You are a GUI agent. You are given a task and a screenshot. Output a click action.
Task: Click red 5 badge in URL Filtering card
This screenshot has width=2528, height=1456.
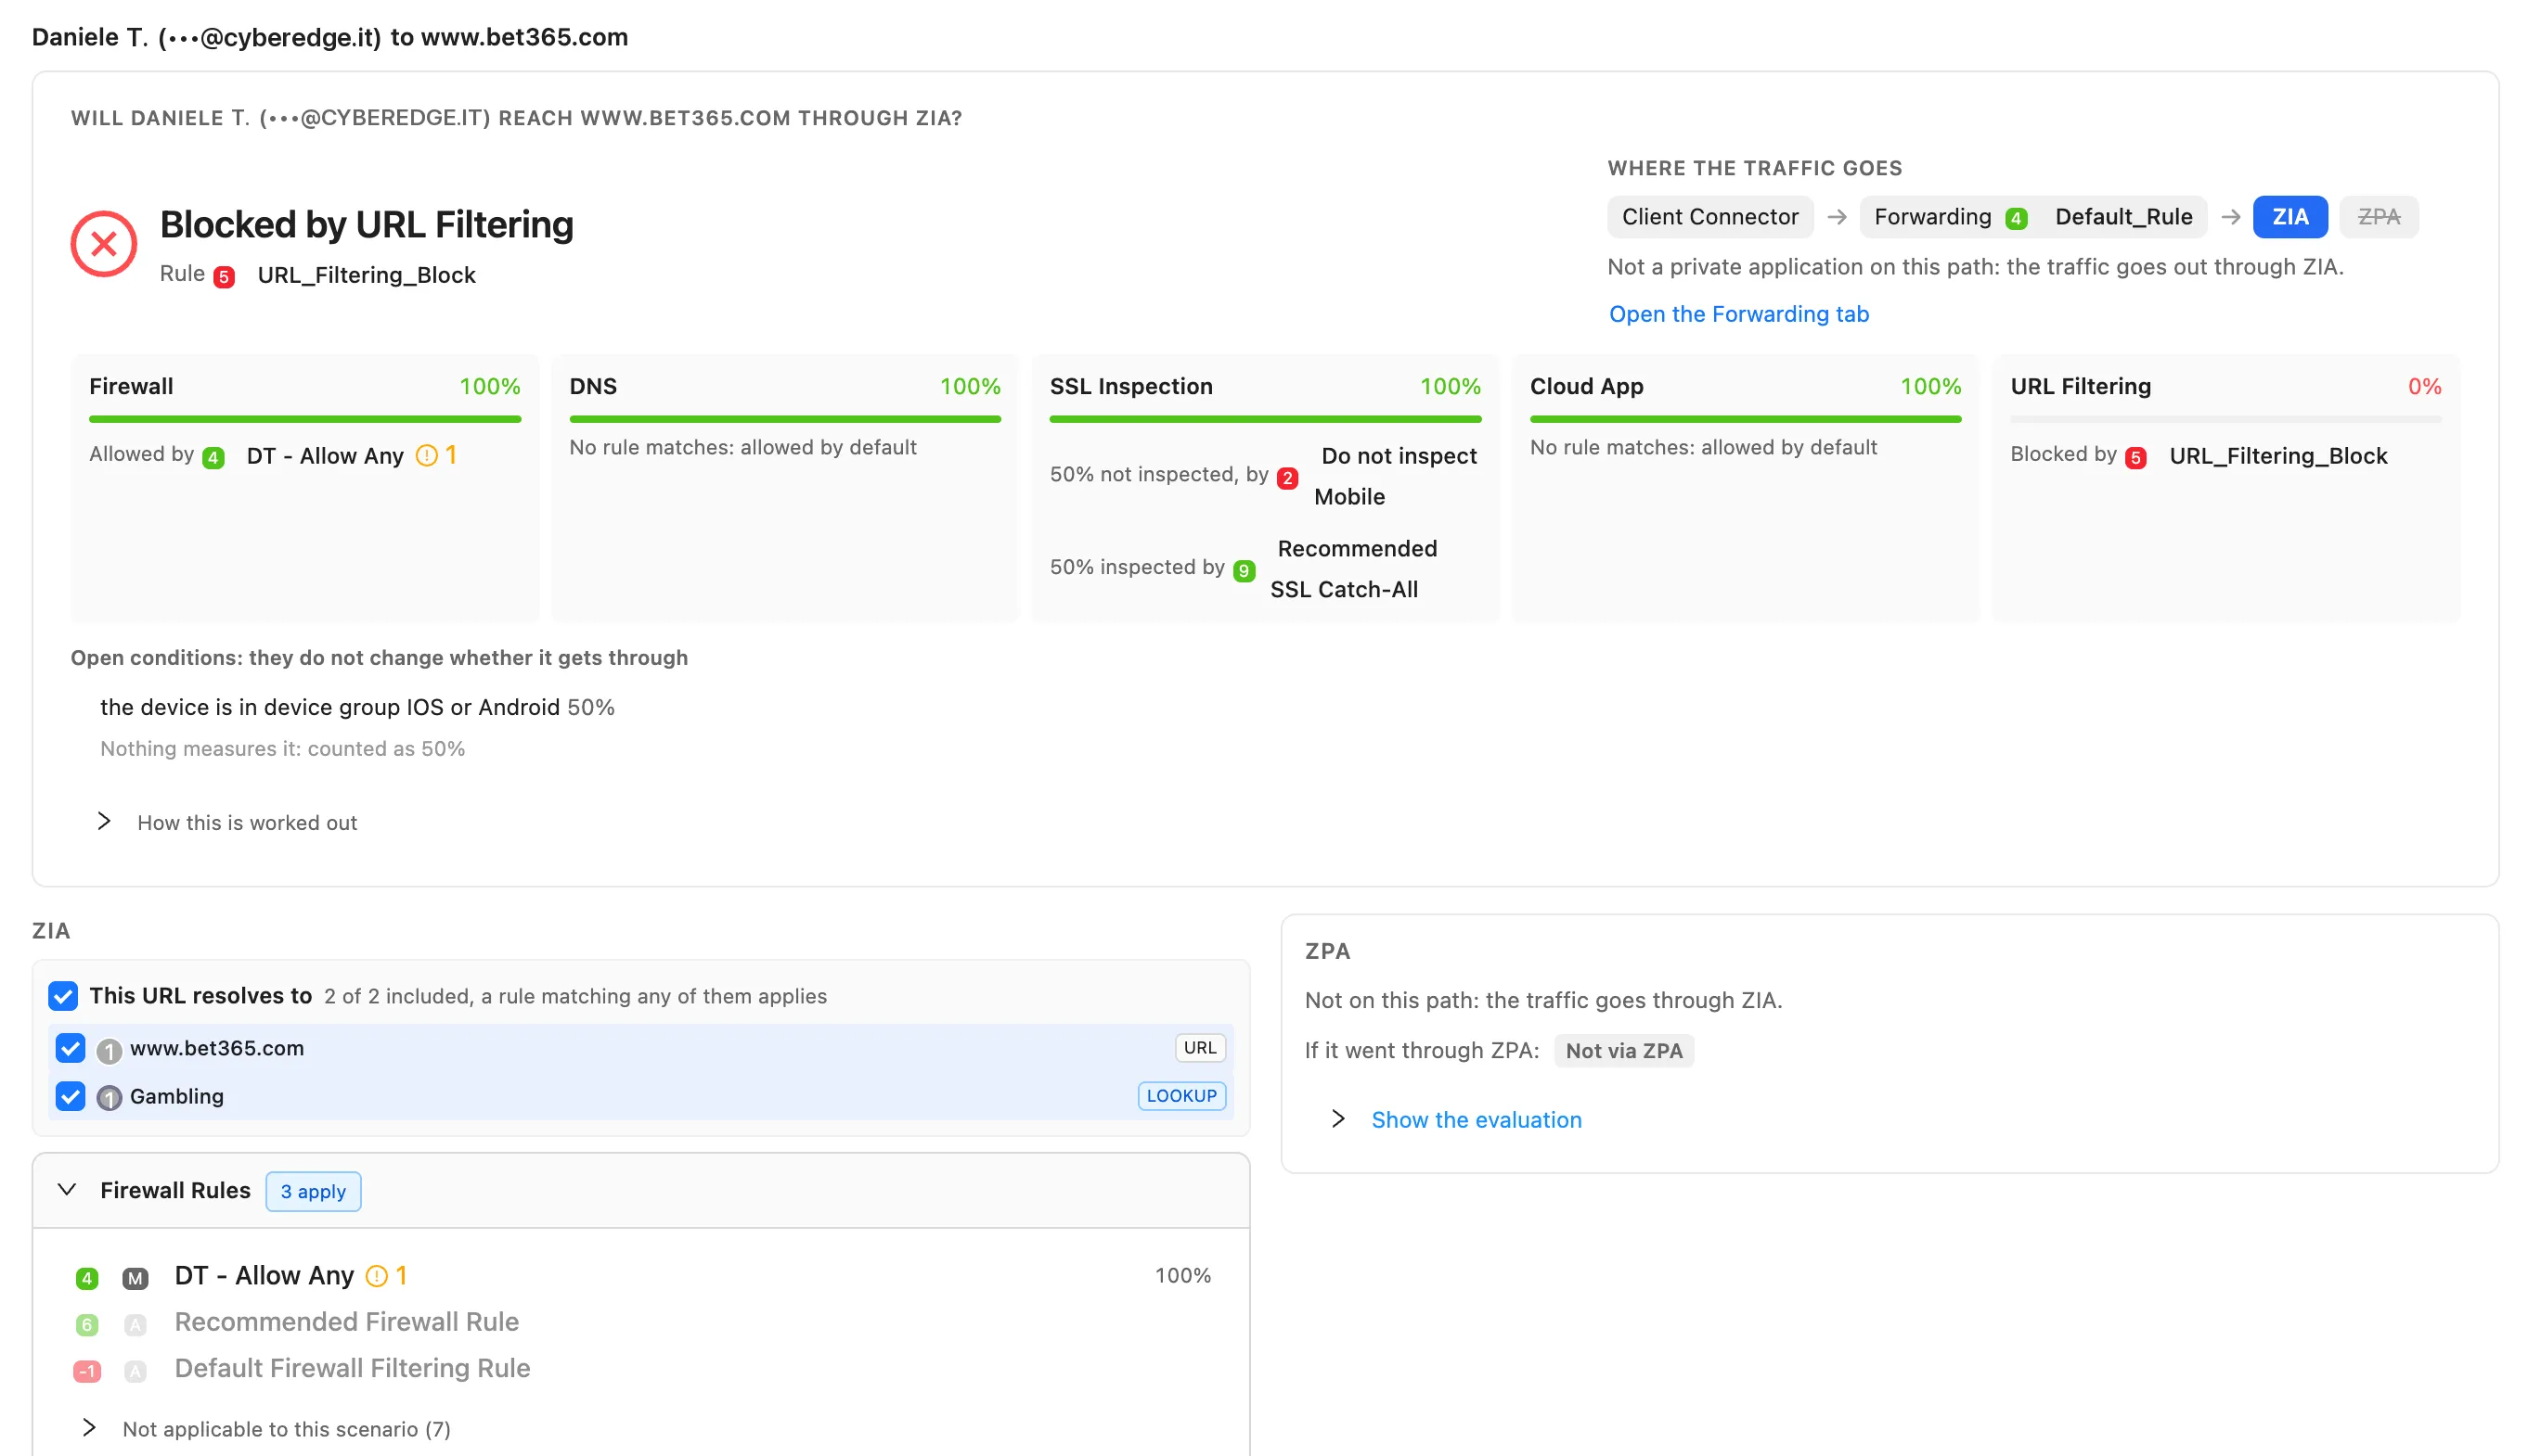pyautogui.click(x=2135, y=458)
